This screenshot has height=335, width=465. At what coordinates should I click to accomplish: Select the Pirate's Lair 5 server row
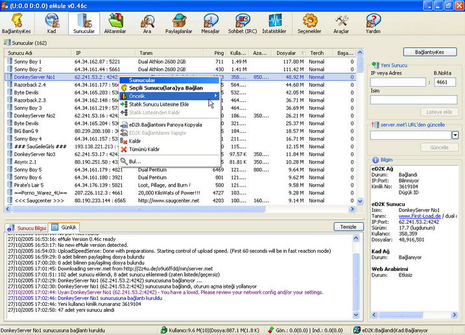tap(180, 185)
